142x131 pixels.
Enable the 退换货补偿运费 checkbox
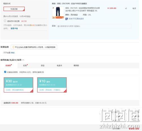pyautogui.click(x=5, y=21)
